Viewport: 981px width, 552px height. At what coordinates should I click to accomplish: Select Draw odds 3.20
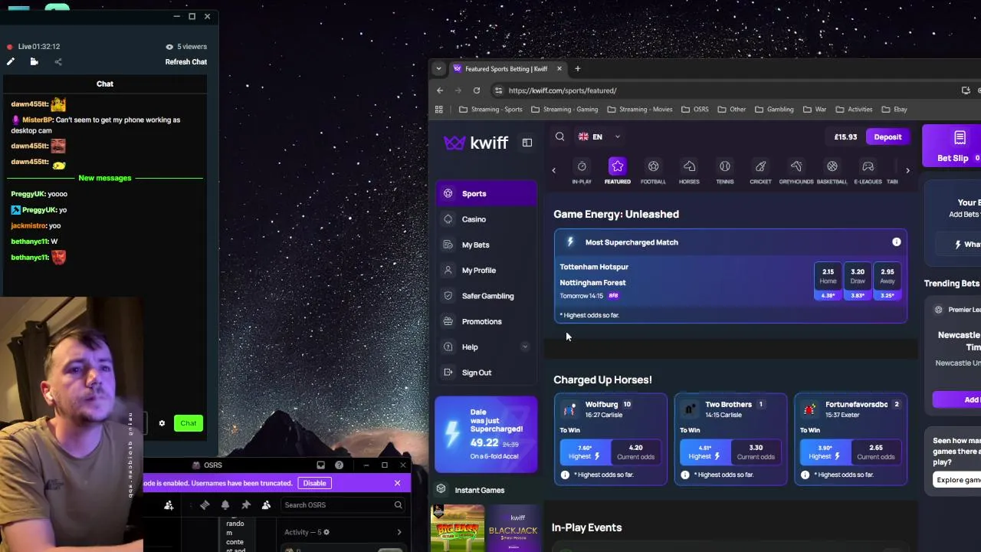pyautogui.click(x=858, y=281)
